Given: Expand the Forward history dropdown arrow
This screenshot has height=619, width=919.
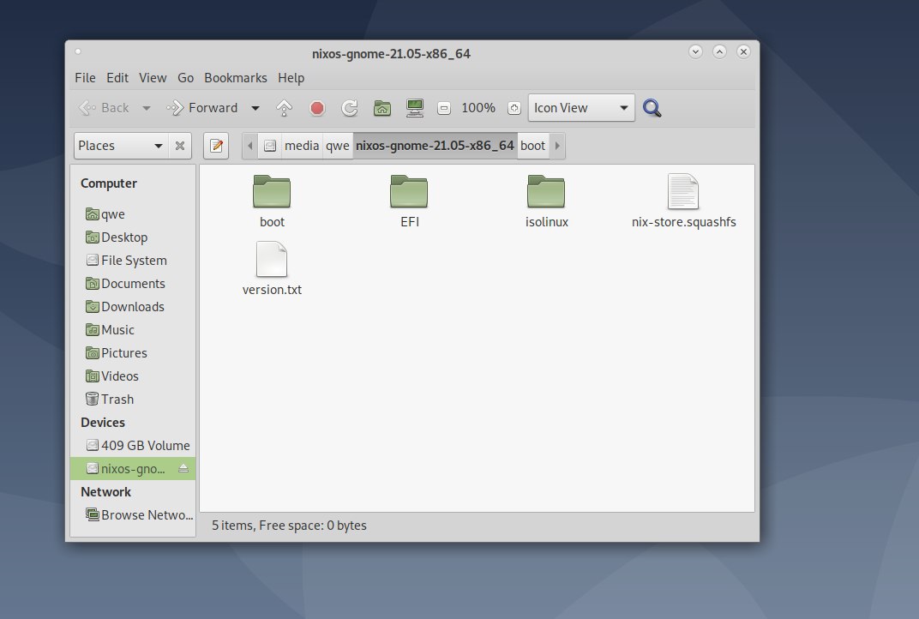Looking at the screenshot, I should pos(255,108).
